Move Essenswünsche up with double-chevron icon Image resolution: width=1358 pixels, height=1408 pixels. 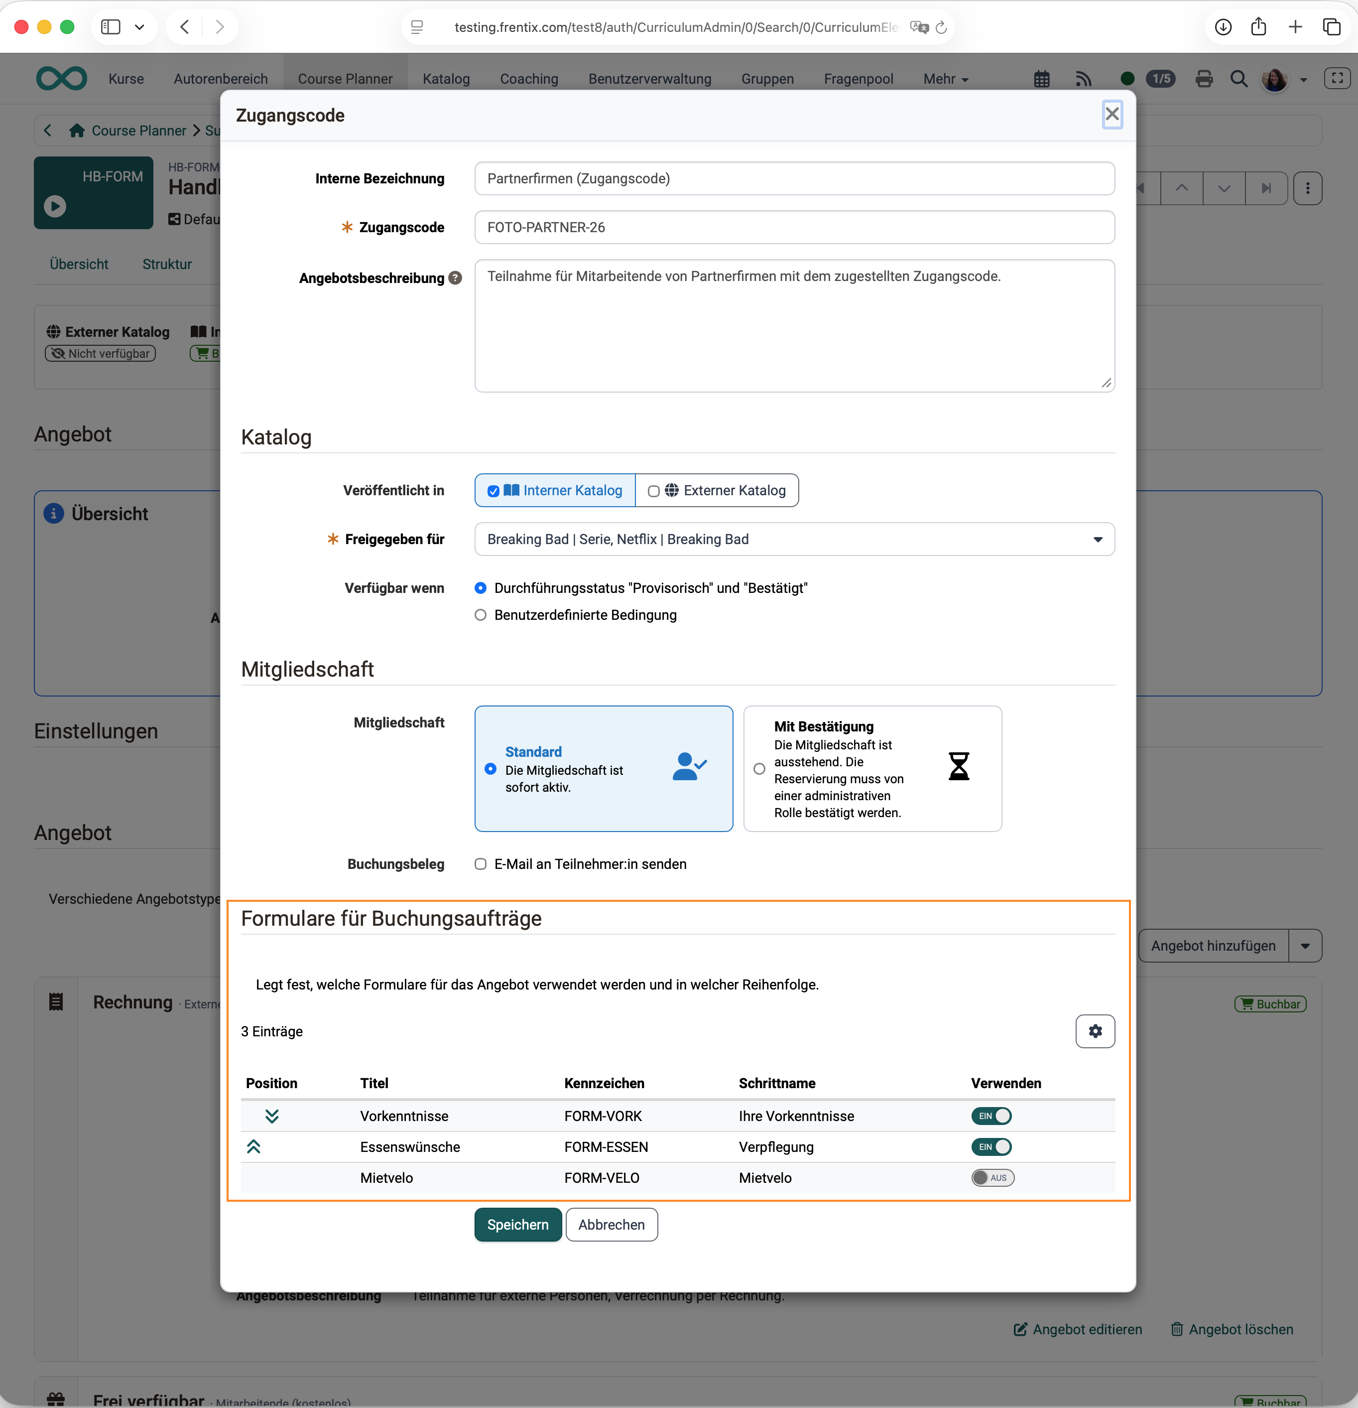(253, 1146)
